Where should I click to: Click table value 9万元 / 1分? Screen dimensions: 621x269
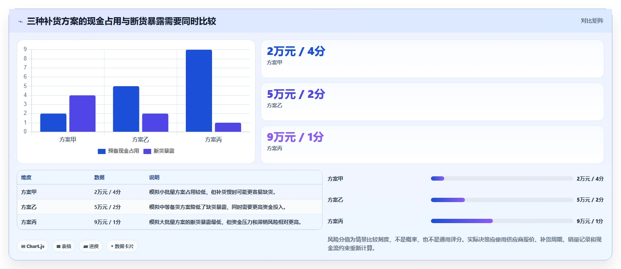[x=108, y=222]
